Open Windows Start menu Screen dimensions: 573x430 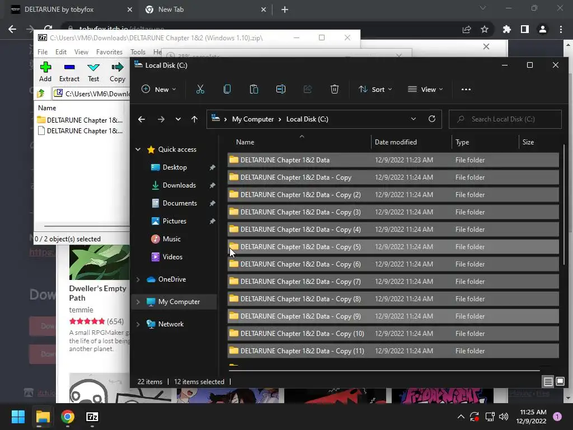[x=18, y=417]
